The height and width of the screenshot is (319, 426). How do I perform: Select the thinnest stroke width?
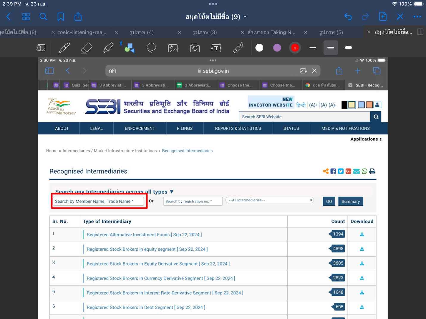point(313,48)
